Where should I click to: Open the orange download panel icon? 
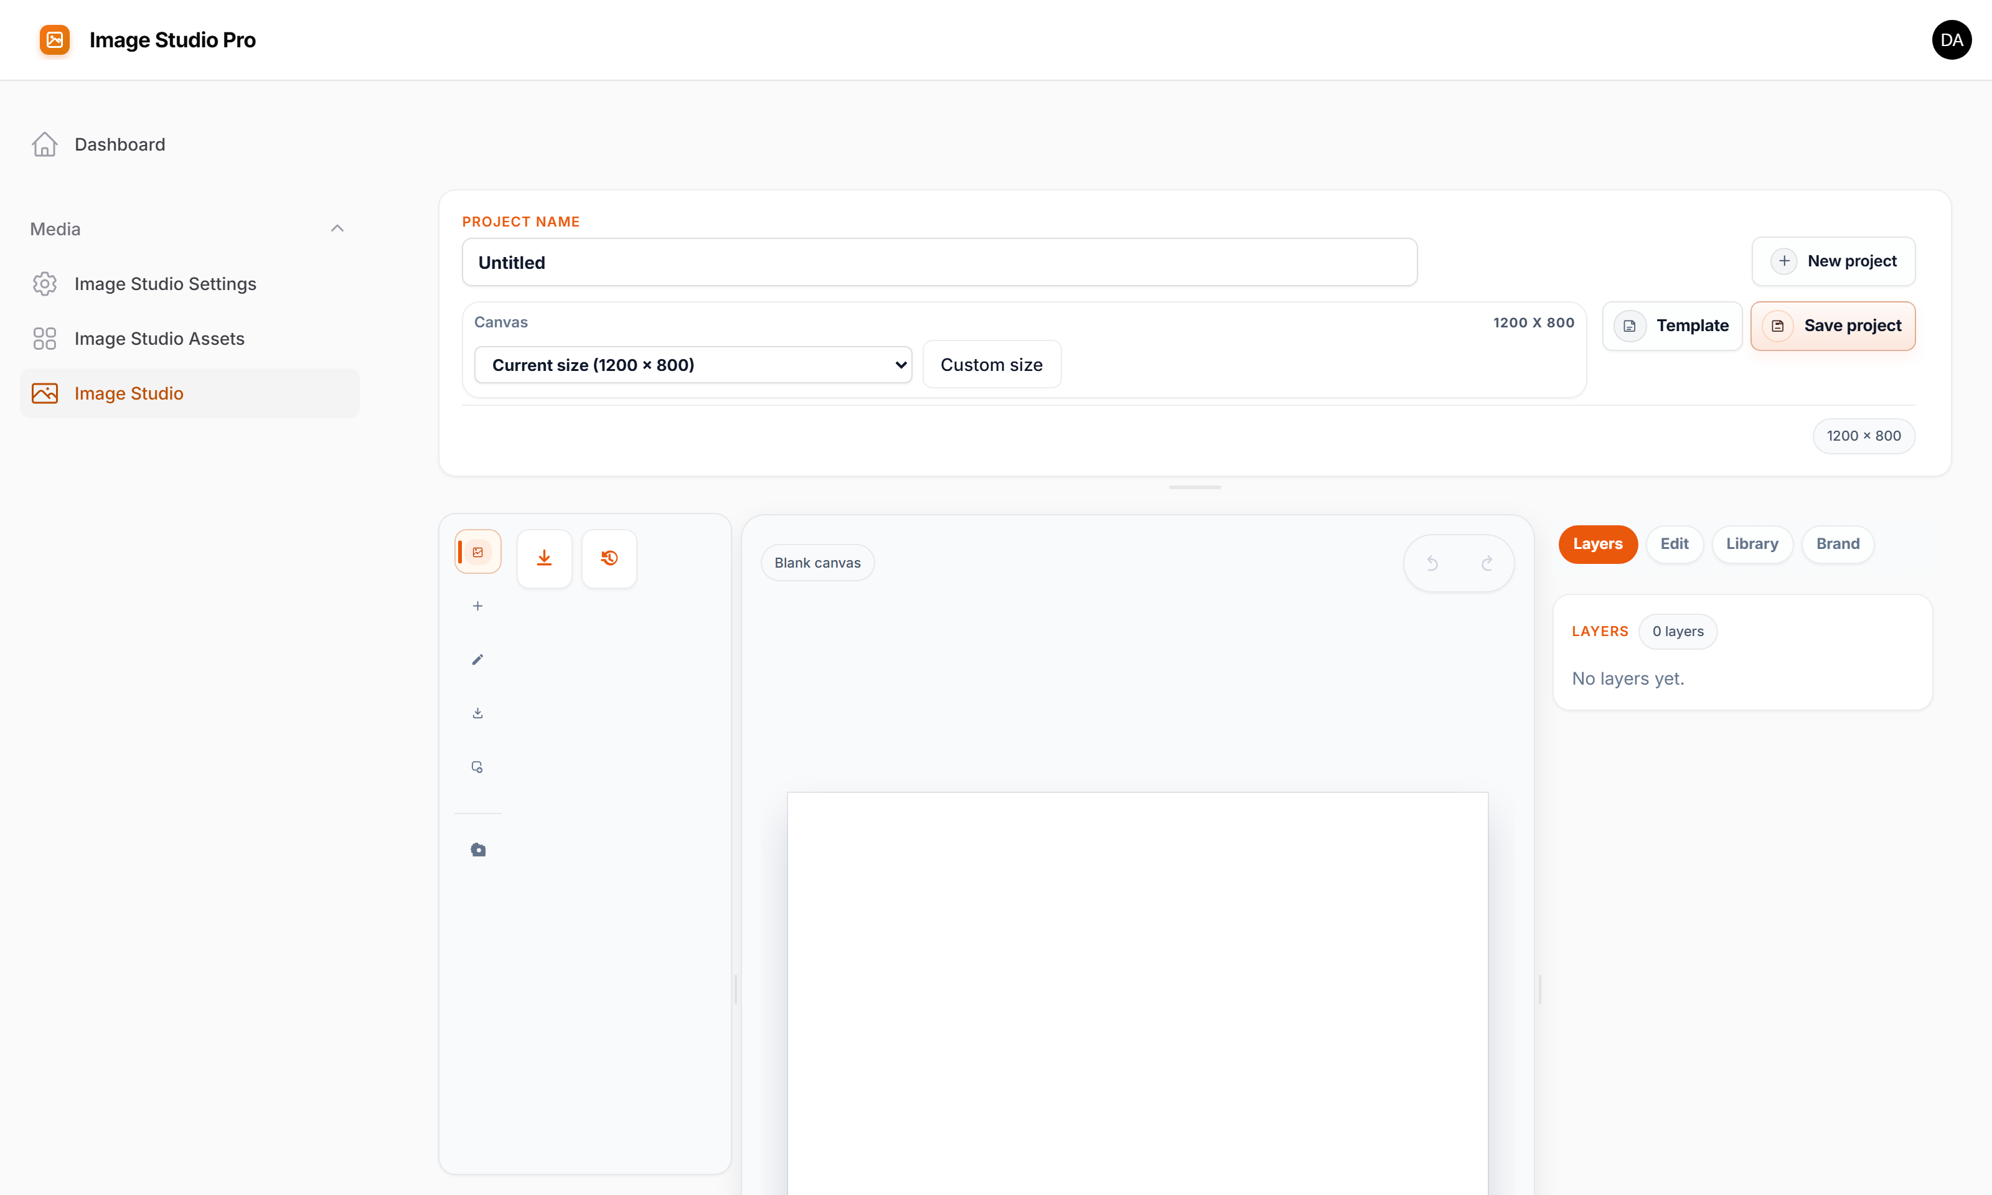click(x=544, y=557)
